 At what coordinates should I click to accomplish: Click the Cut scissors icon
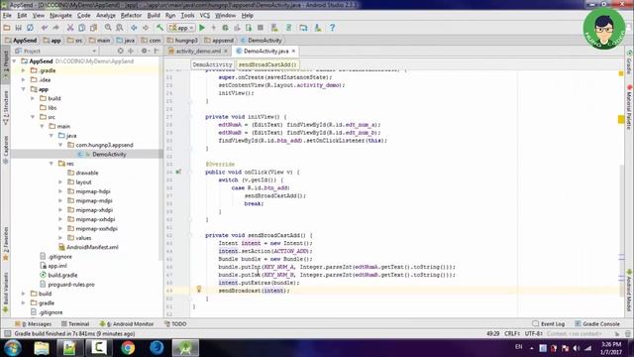70,28
